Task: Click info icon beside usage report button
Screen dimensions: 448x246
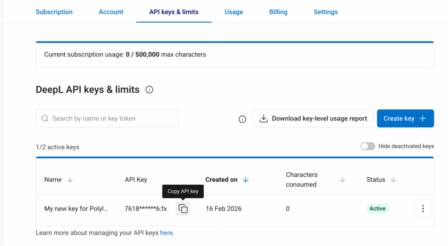Action: (242, 119)
